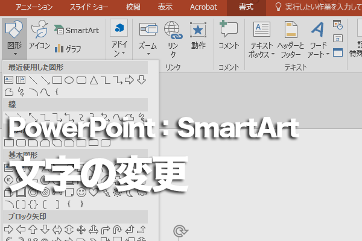Select smiley face in basic shapes

click(x=81, y=192)
